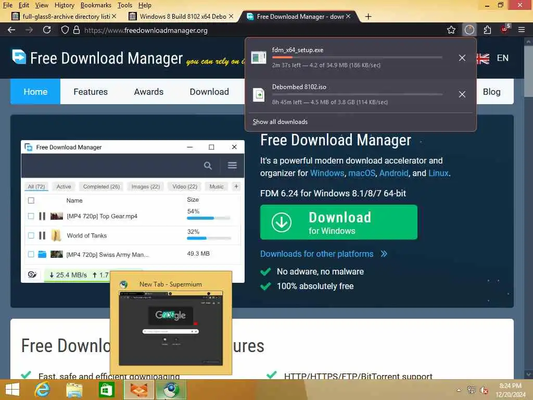Tick the World of Tanks checkbox
533x400 pixels.
(x=31, y=235)
